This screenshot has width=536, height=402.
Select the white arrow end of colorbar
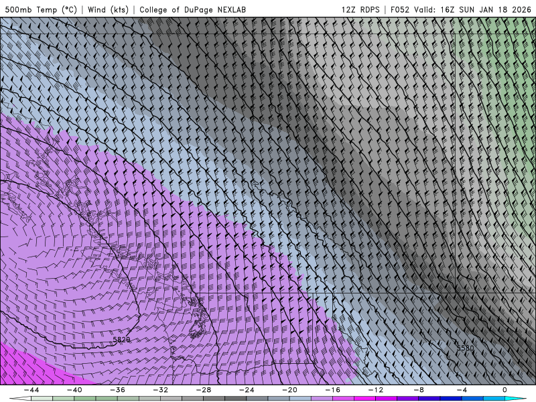click(20, 399)
